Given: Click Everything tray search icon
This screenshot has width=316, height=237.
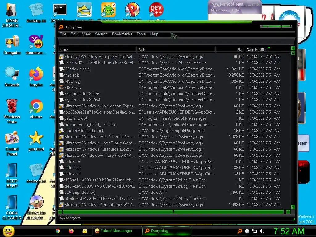Looking at the screenshot, I should point(239,231).
